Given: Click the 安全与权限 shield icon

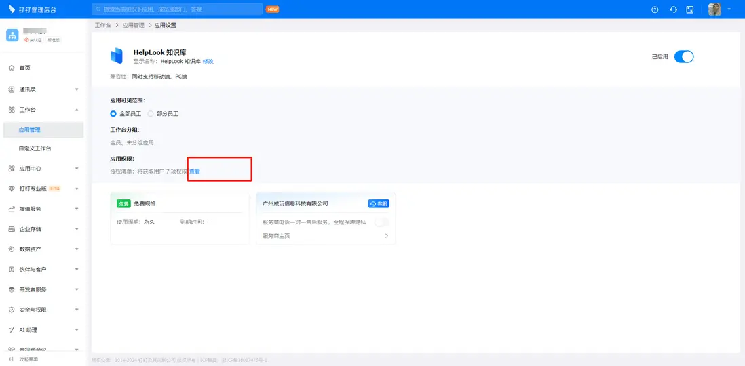Looking at the screenshot, I should click(x=12, y=310).
